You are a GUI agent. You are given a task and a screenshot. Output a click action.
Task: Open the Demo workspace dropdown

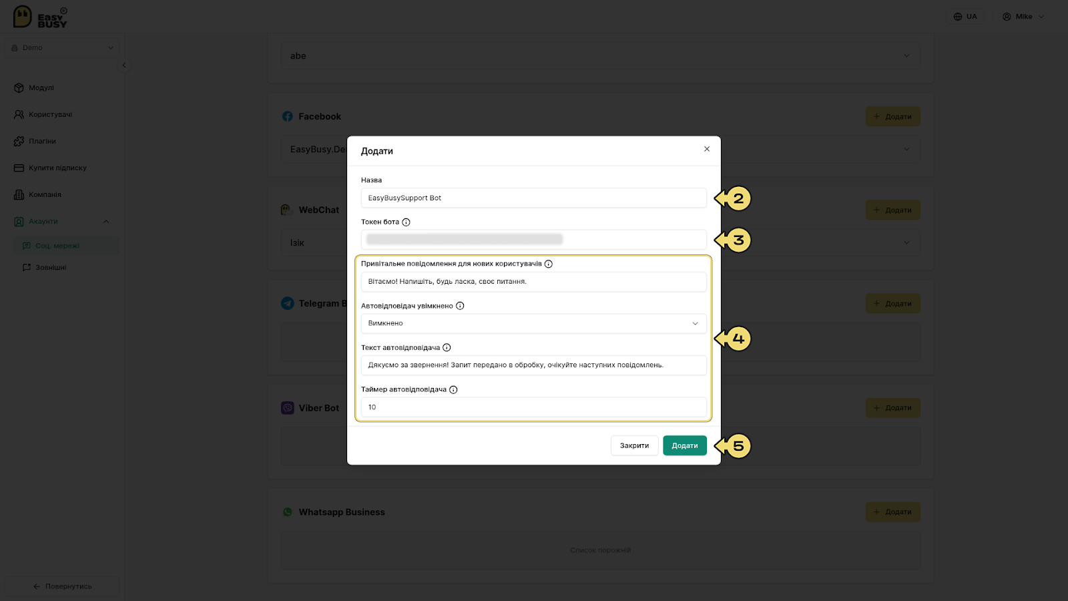click(62, 47)
